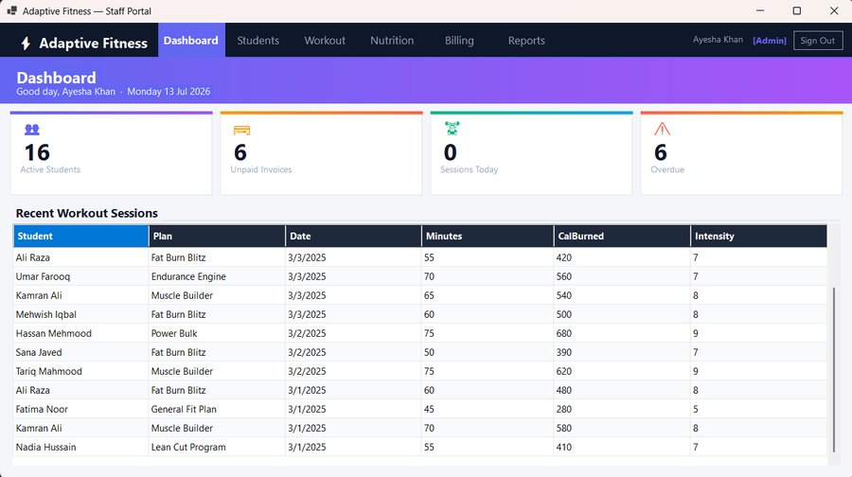
Task: Click the Unpaid Invoices card icon
Action: click(241, 130)
